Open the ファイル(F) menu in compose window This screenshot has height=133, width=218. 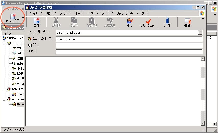pos(35,13)
